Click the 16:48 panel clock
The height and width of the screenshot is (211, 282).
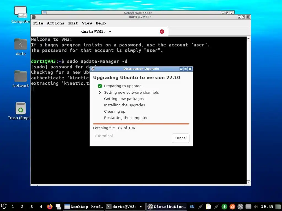267,207
